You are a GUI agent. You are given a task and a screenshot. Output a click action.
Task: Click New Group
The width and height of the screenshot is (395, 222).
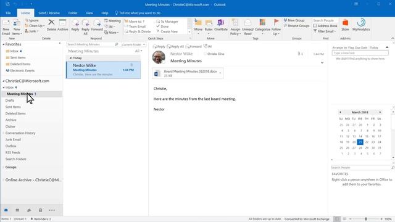[x=294, y=20]
